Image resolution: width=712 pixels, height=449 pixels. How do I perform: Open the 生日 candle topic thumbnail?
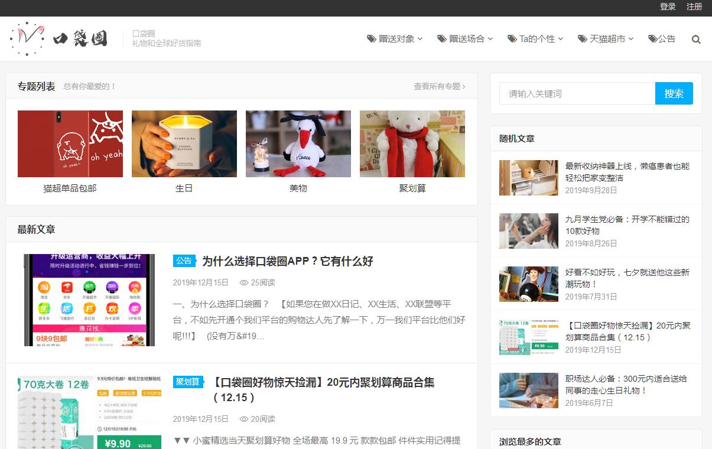pyautogui.click(x=184, y=144)
